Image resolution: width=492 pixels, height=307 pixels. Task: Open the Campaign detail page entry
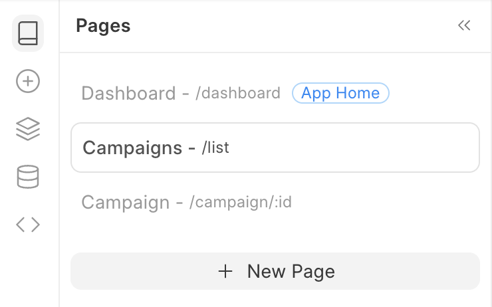[x=186, y=202]
